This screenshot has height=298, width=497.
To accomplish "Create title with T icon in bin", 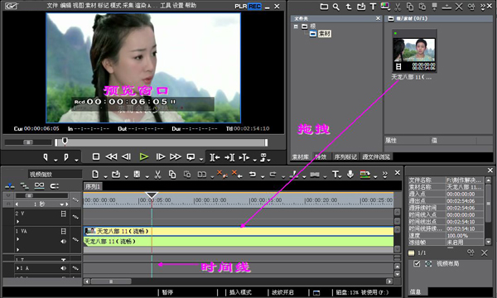I will (x=373, y=7).
